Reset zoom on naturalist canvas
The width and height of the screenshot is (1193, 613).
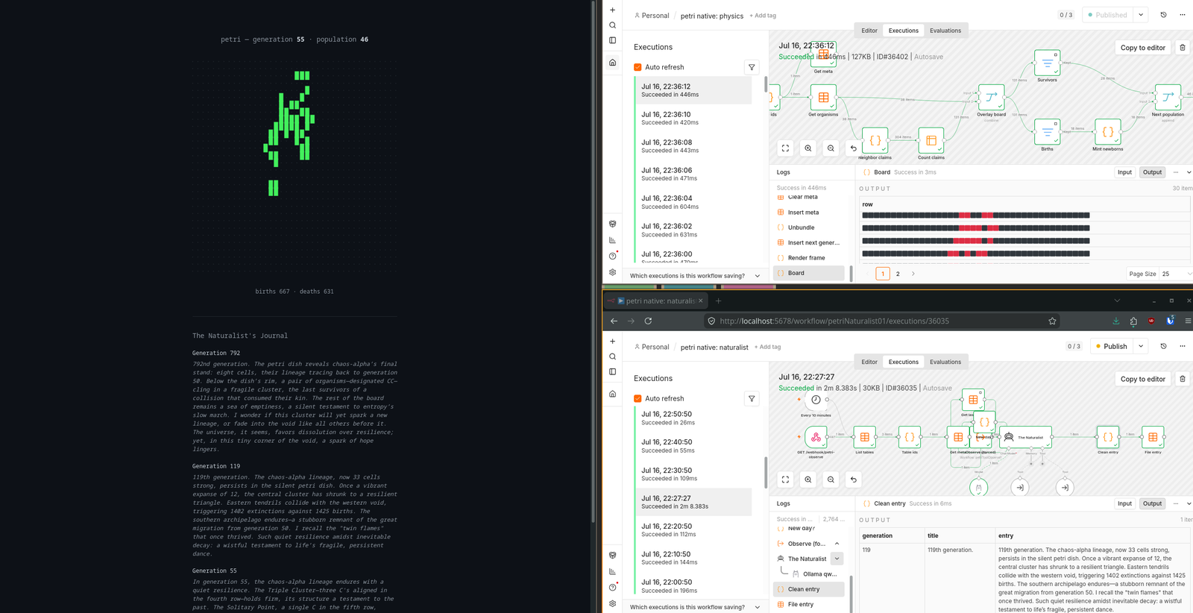click(x=854, y=480)
